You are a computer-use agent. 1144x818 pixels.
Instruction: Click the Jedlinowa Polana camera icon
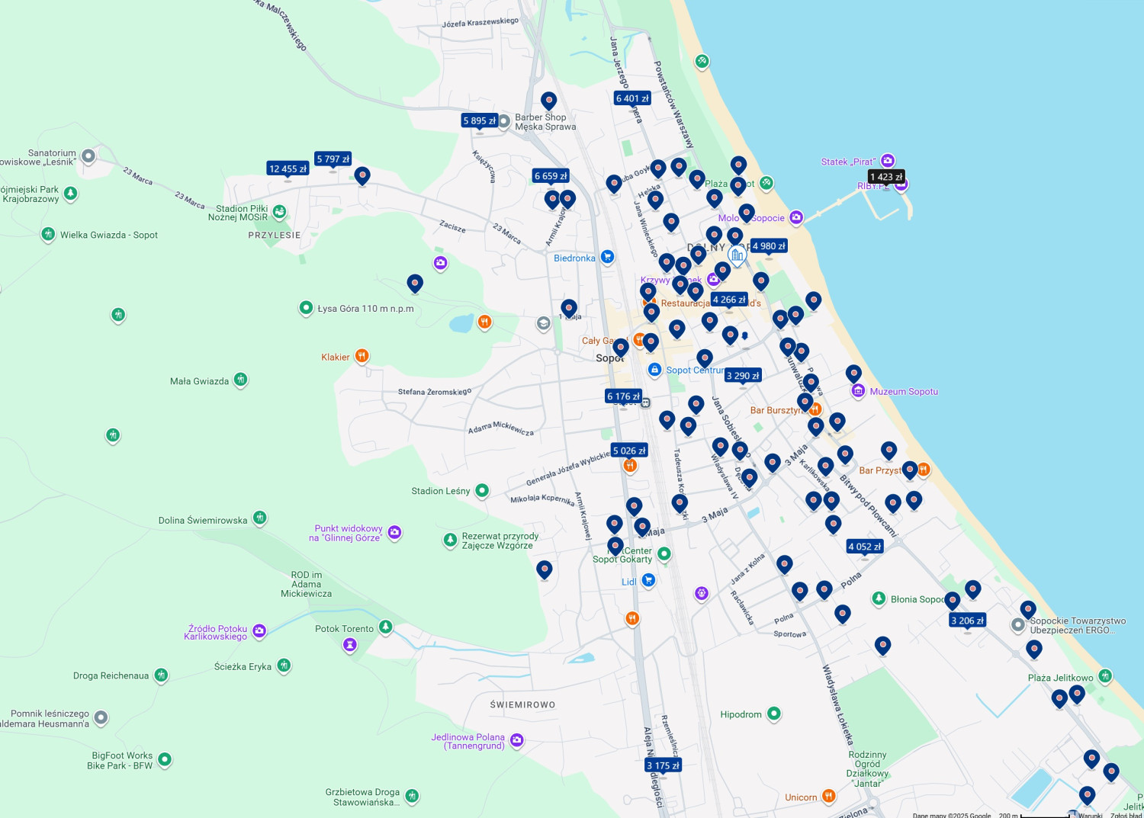[x=516, y=740]
